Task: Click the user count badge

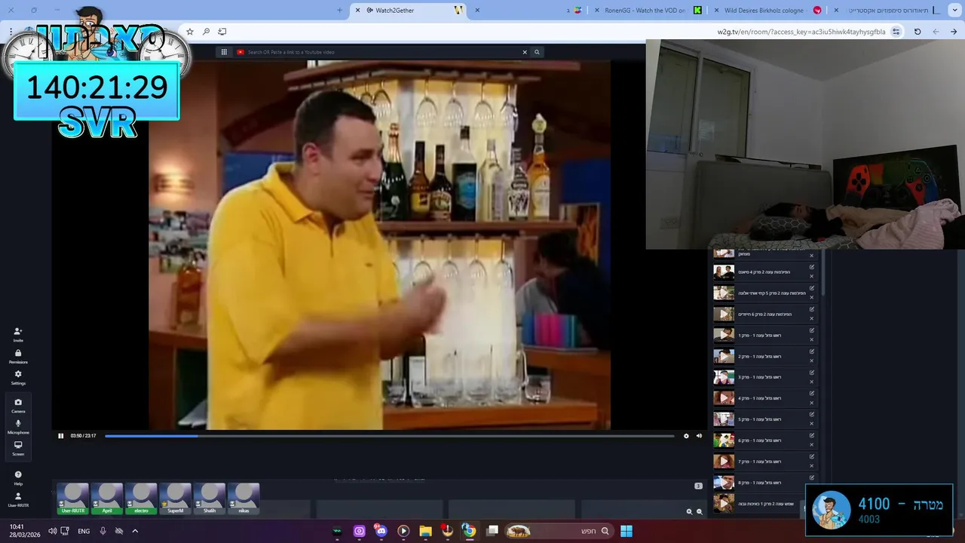Action: pos(698,486)
